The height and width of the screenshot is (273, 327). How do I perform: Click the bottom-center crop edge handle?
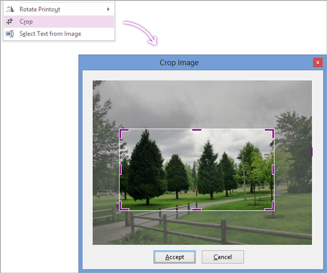197,209
